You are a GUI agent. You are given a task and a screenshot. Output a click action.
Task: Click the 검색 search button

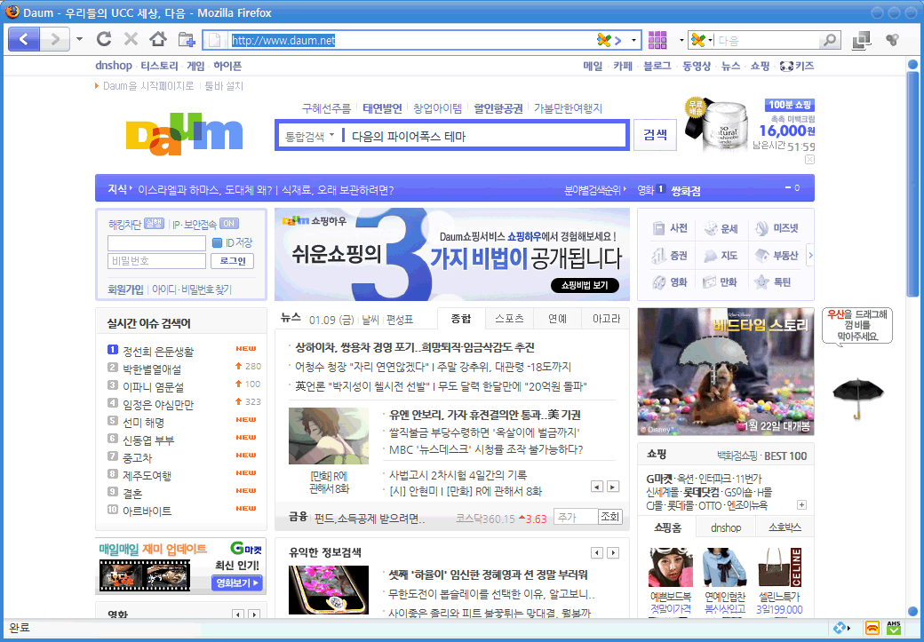point(655,135)
